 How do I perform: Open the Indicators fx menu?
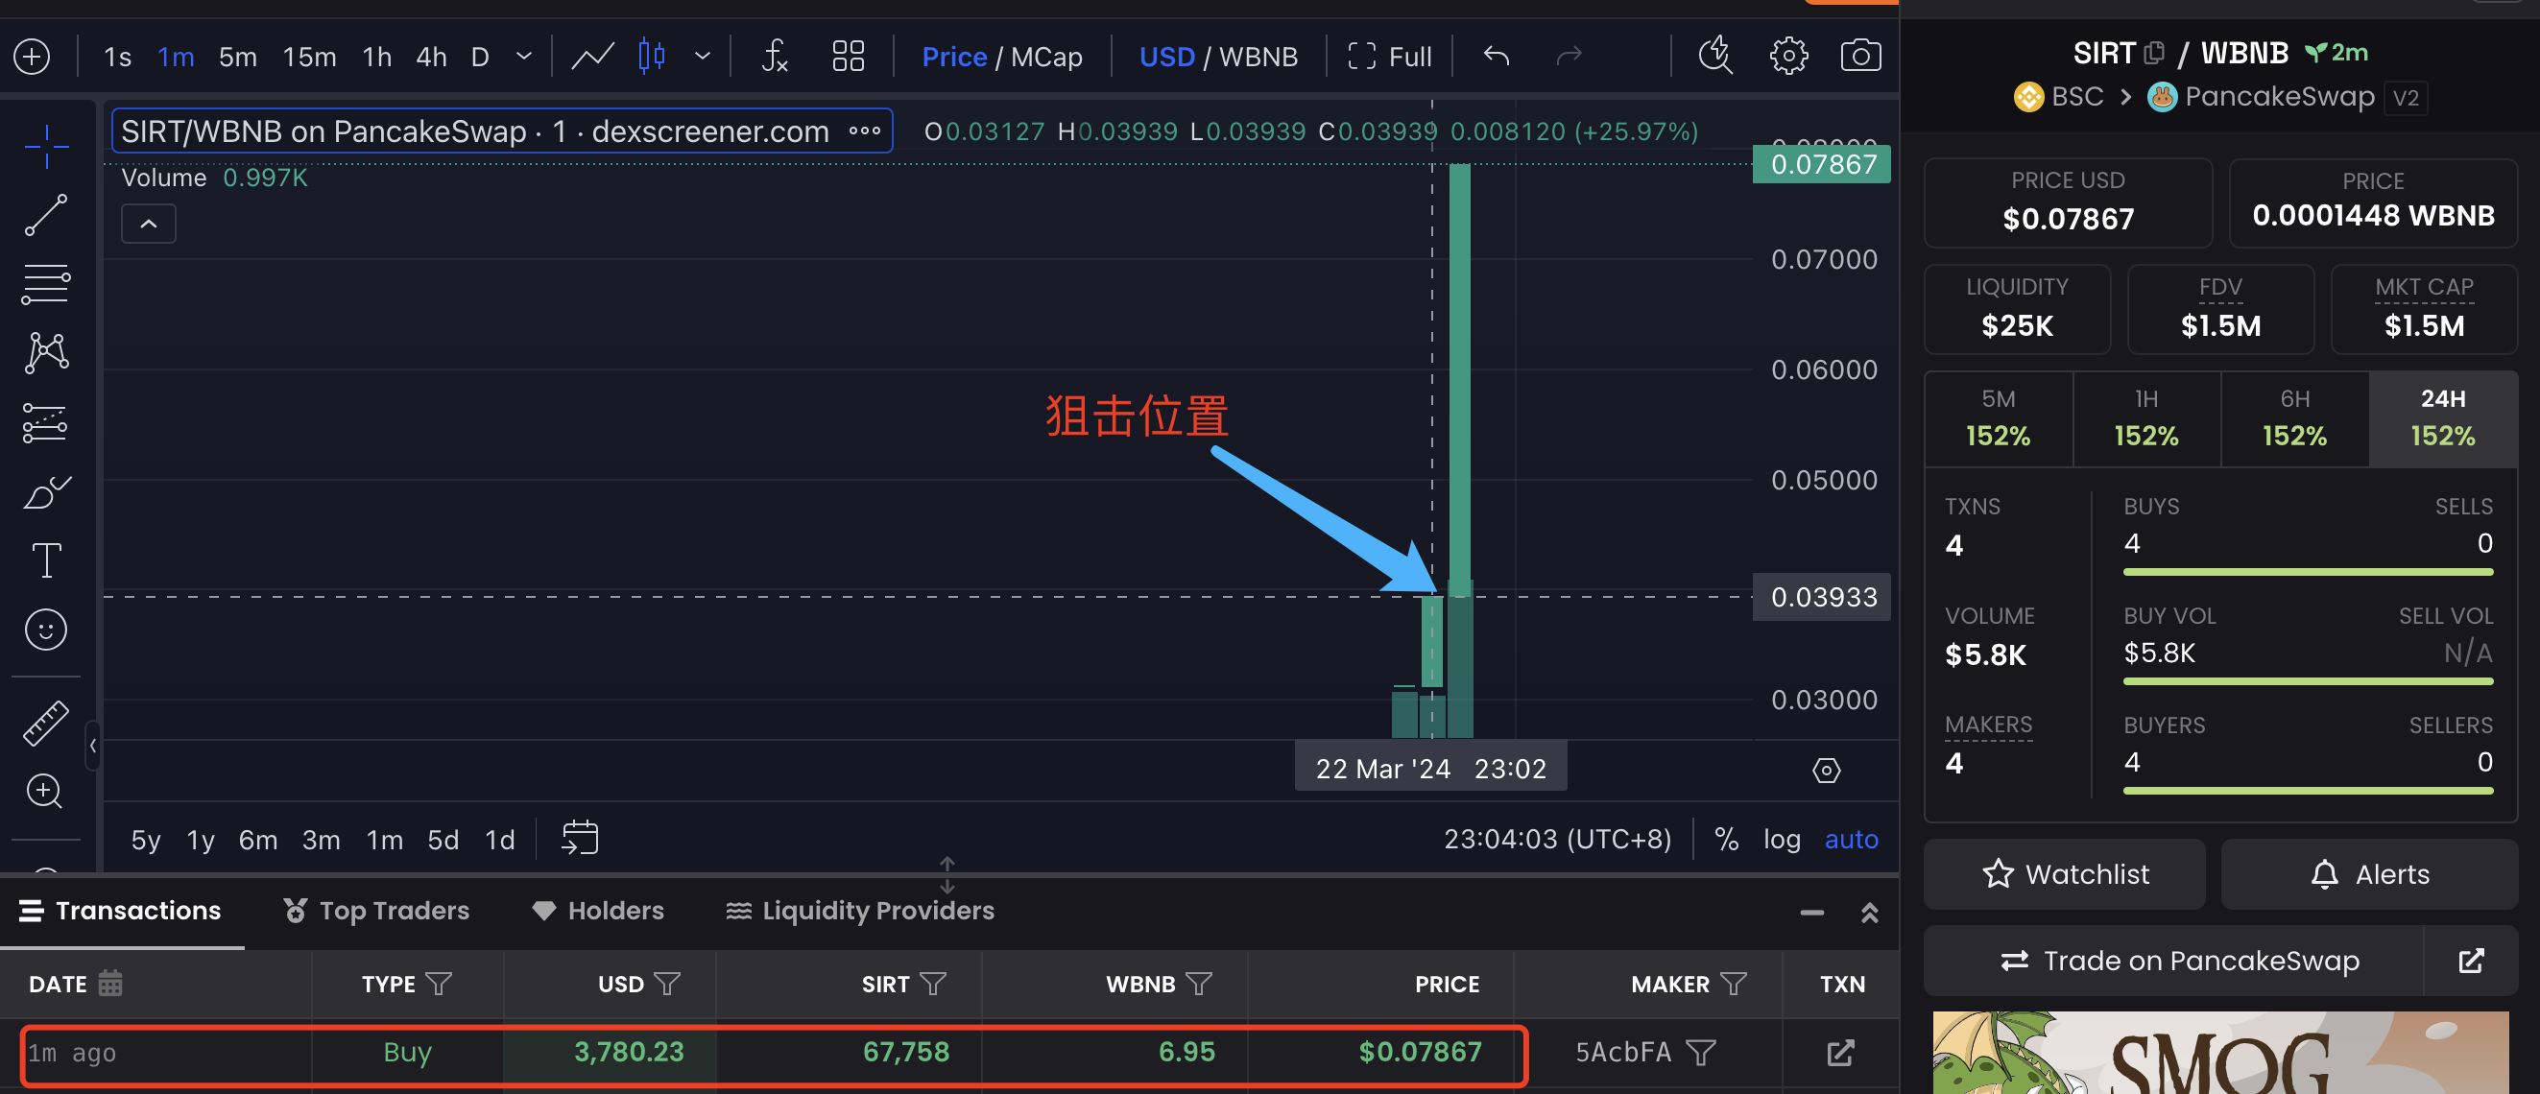pos(774,57)
